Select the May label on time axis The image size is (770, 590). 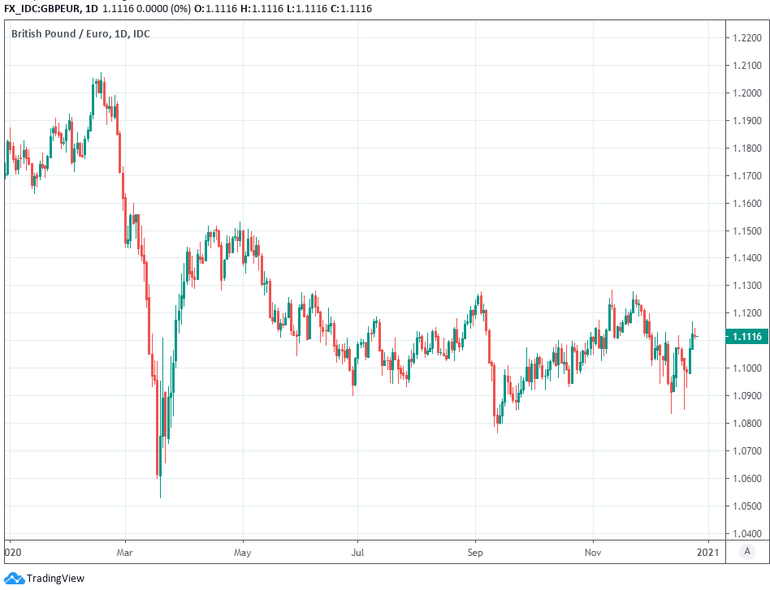click(243, 552)
